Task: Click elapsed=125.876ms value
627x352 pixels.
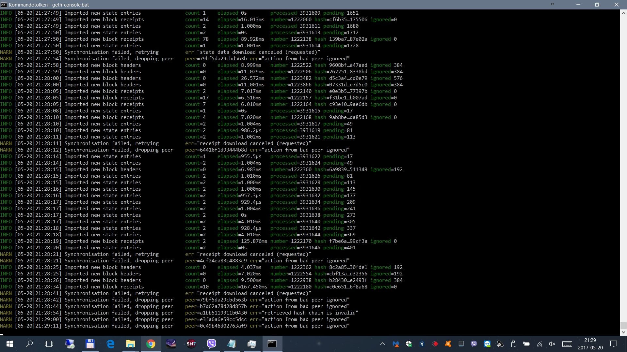Action: coord(242,241)
